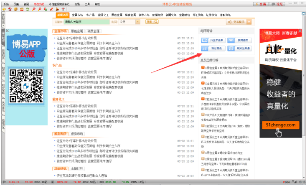
Task: Select the red pencil drawing tool icon
Action: click(x=51, y=9)
